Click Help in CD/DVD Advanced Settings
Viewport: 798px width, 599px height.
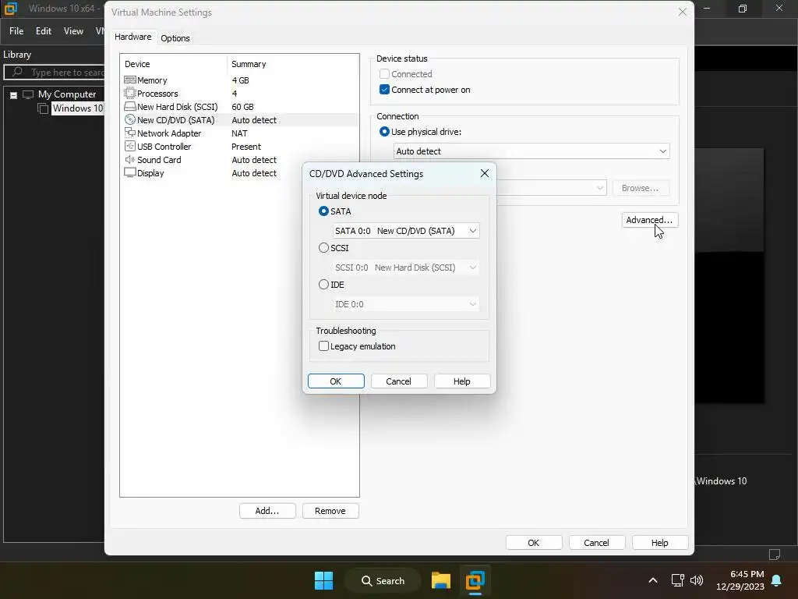(x=461, y=381)
